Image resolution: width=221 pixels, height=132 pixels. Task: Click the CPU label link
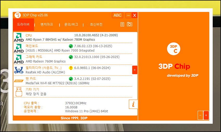[x=29, y=36]
